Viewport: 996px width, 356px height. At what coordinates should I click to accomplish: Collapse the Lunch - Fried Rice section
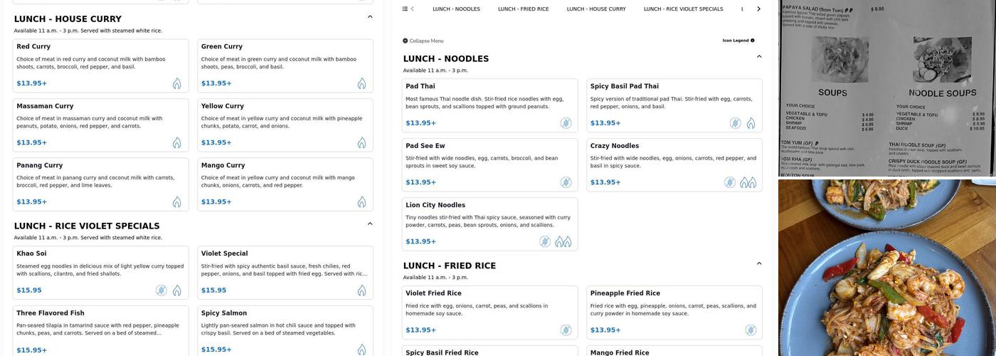coord(759,264)
